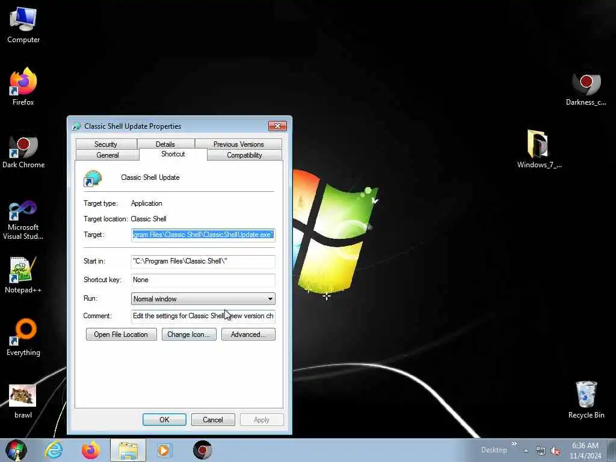616x462 pixels.
Task: Open the Start menu orb
Action: [16, 450]
